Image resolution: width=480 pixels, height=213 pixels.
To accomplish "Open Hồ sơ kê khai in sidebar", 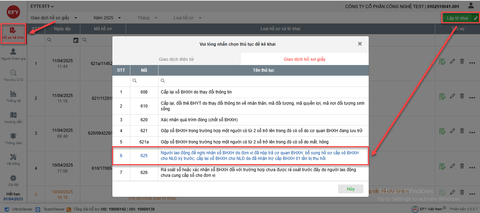I will click(x=13, y=33).
